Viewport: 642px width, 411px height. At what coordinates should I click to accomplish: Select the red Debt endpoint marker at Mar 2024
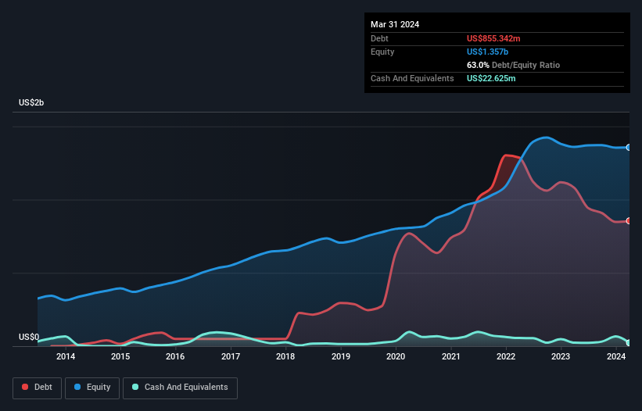[629, 221]
